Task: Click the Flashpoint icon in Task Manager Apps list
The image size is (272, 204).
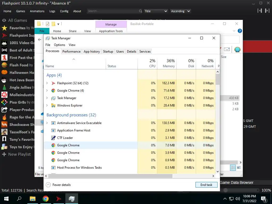Action: 53,83
